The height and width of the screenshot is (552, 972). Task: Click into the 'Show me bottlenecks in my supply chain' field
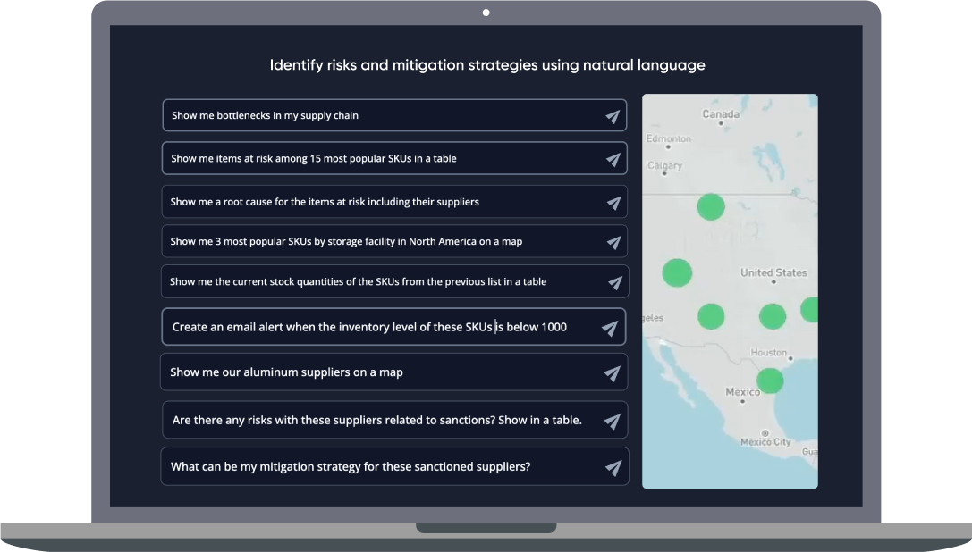point(394,115)
